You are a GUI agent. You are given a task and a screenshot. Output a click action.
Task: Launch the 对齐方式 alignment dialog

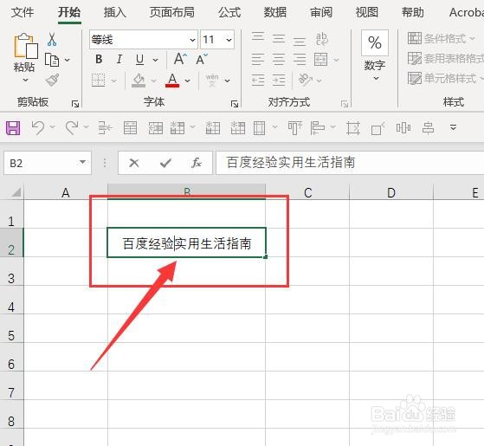(345, 104)
